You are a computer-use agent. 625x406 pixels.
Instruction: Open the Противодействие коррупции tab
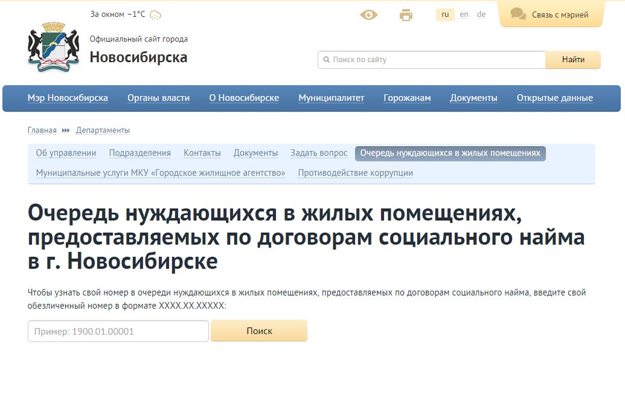click(x=355, y=173)
